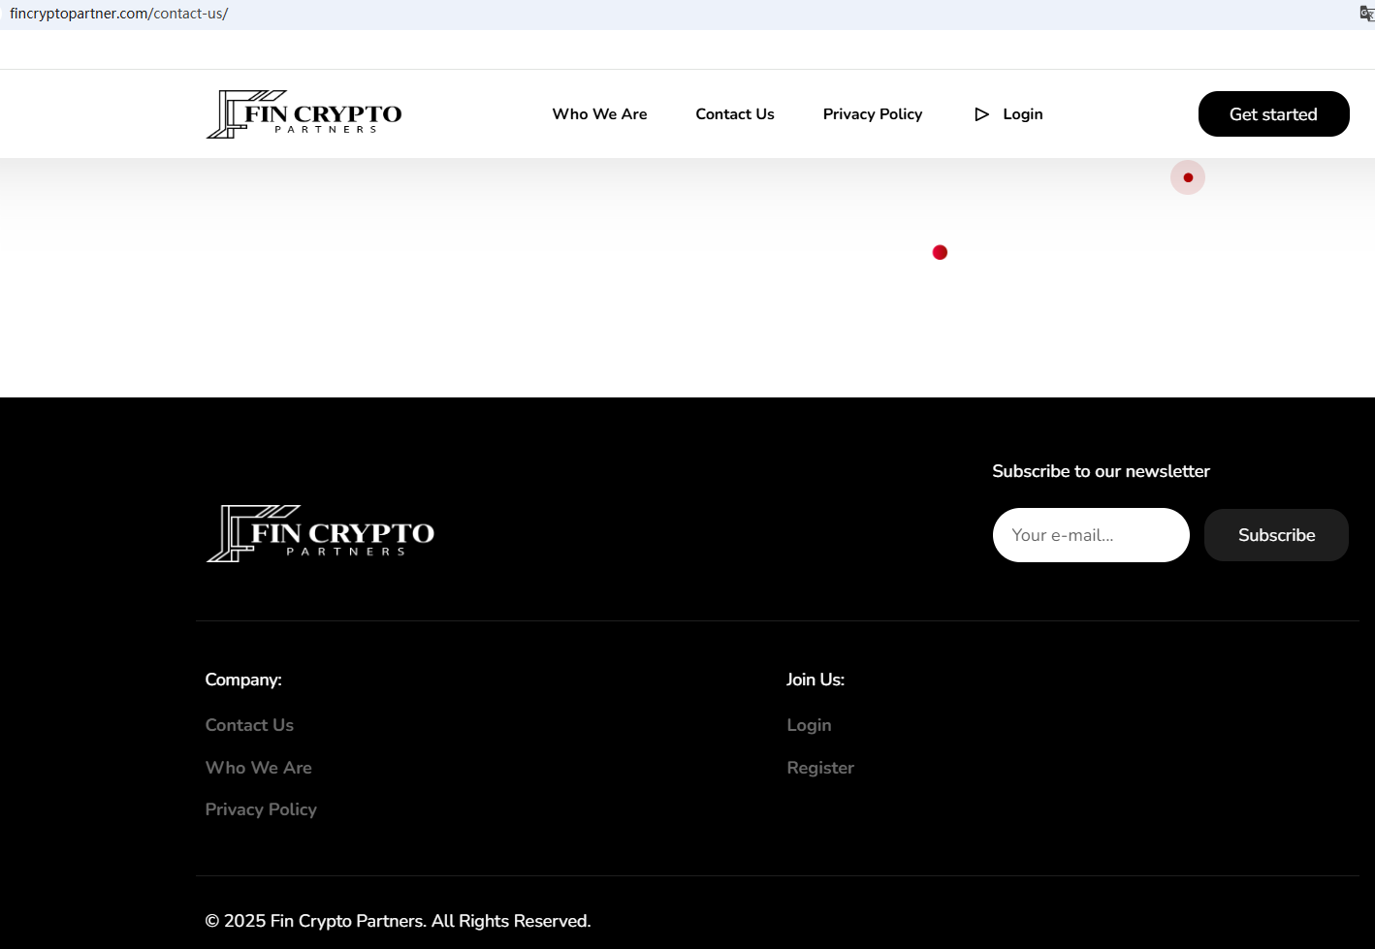Image resolution: width=1375 pixels, height=949 pixels.
Task: Click the Login text in the header
Action: (x=1022, y=114)
